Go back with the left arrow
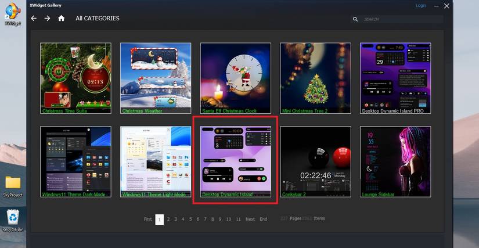 tap(34, 19)
